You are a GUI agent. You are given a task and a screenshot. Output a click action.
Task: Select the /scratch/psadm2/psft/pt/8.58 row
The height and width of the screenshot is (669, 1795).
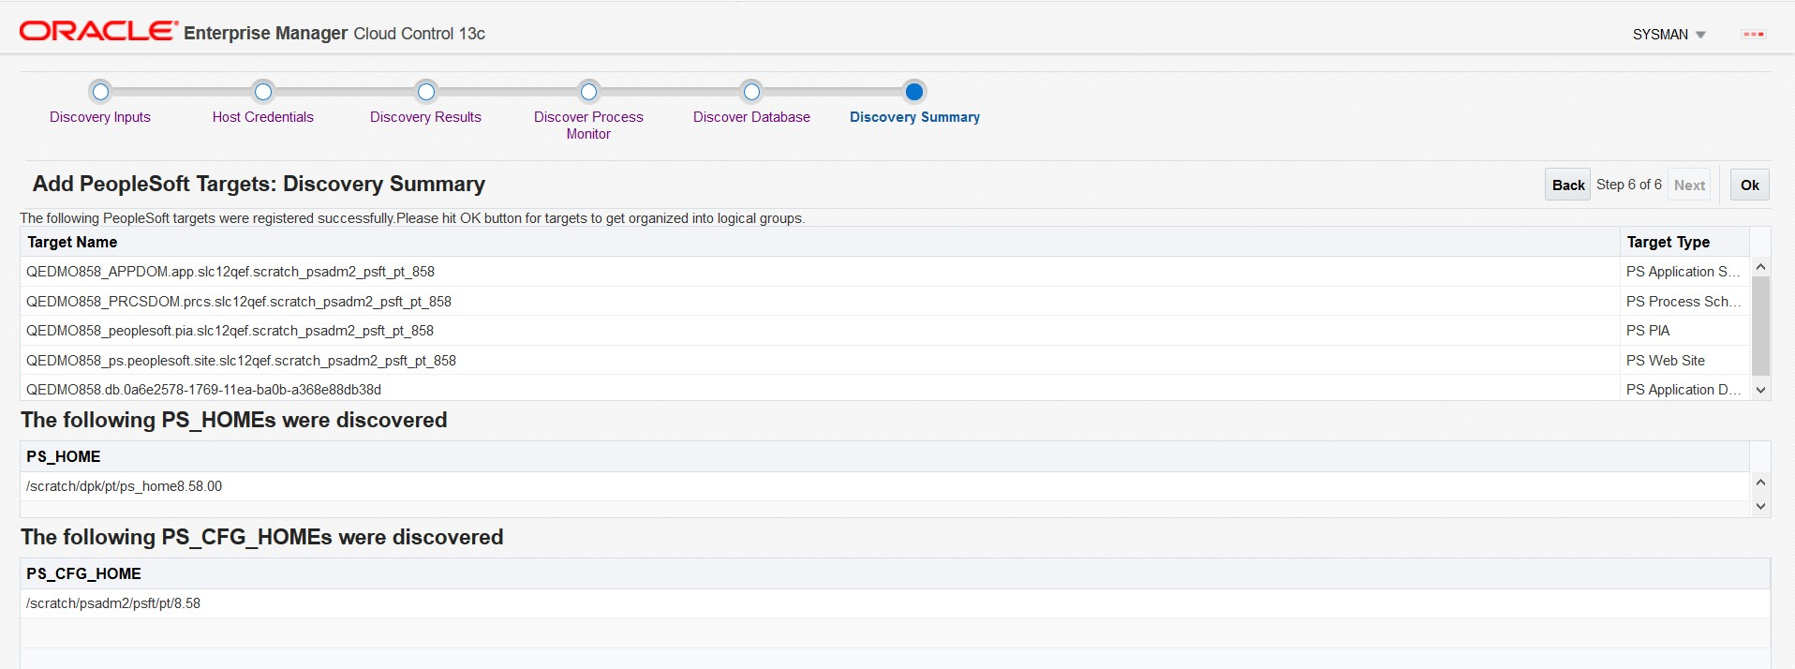click(895, 603)
